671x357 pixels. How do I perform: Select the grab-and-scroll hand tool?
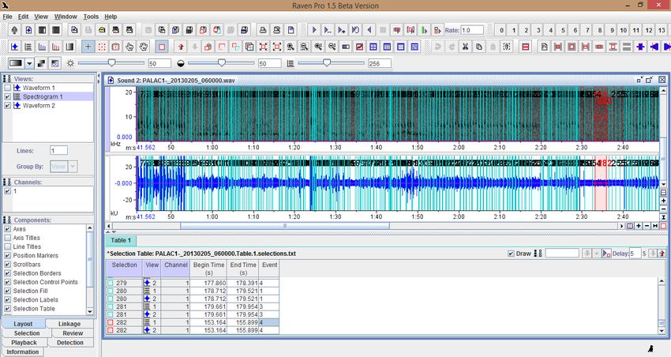(144, 47)
